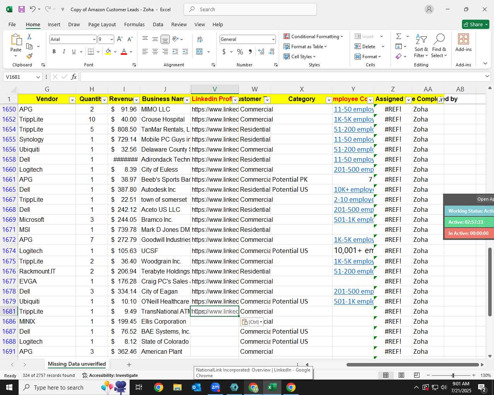Screen dimensions: 494x395
Task: Switch to Page Layout view icon
Action: click(x=401, y=375)
